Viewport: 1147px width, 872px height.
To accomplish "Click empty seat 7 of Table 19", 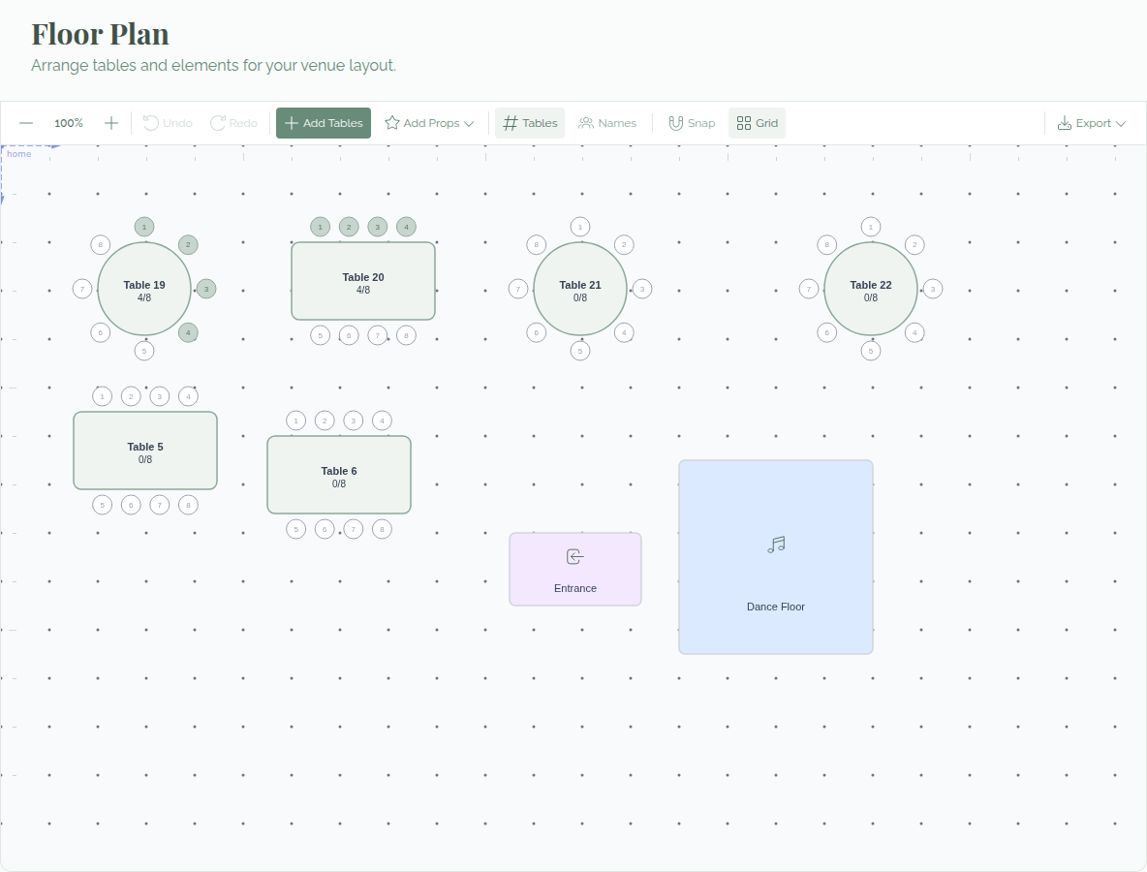I will (x=82, y=289).
